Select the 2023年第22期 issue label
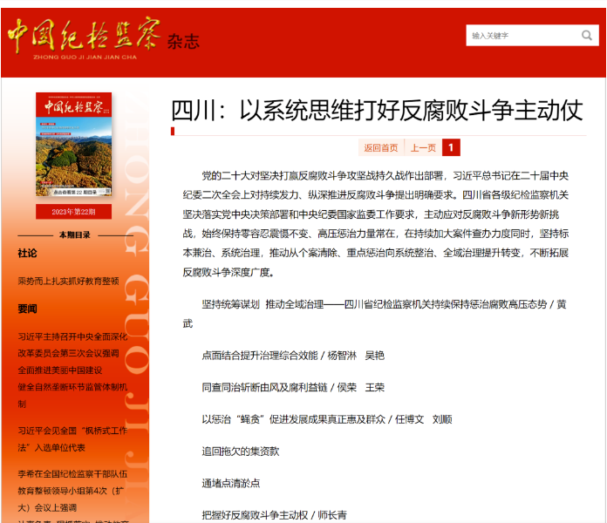This screenshot has width=607, height=523. click(73, 211)
